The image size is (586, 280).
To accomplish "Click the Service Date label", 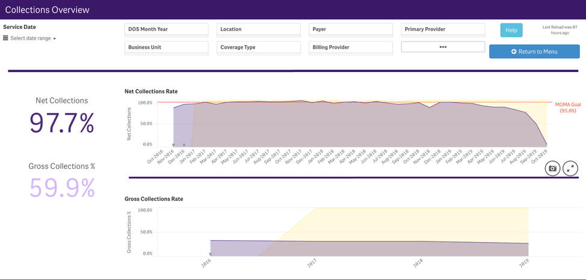I will coord(19,27).
